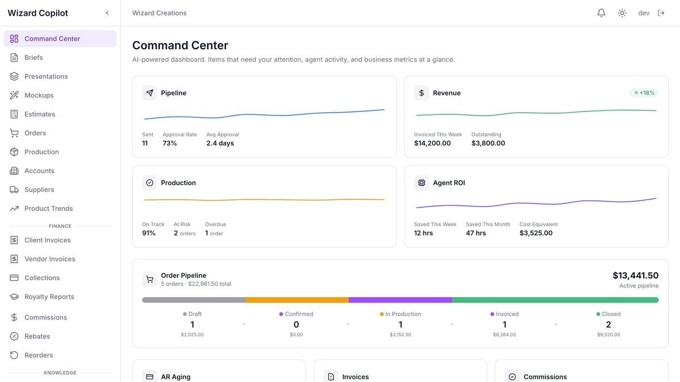Click the green Closed pipeline bar segment
Screen dimensions: 680x382
(555, 300)
